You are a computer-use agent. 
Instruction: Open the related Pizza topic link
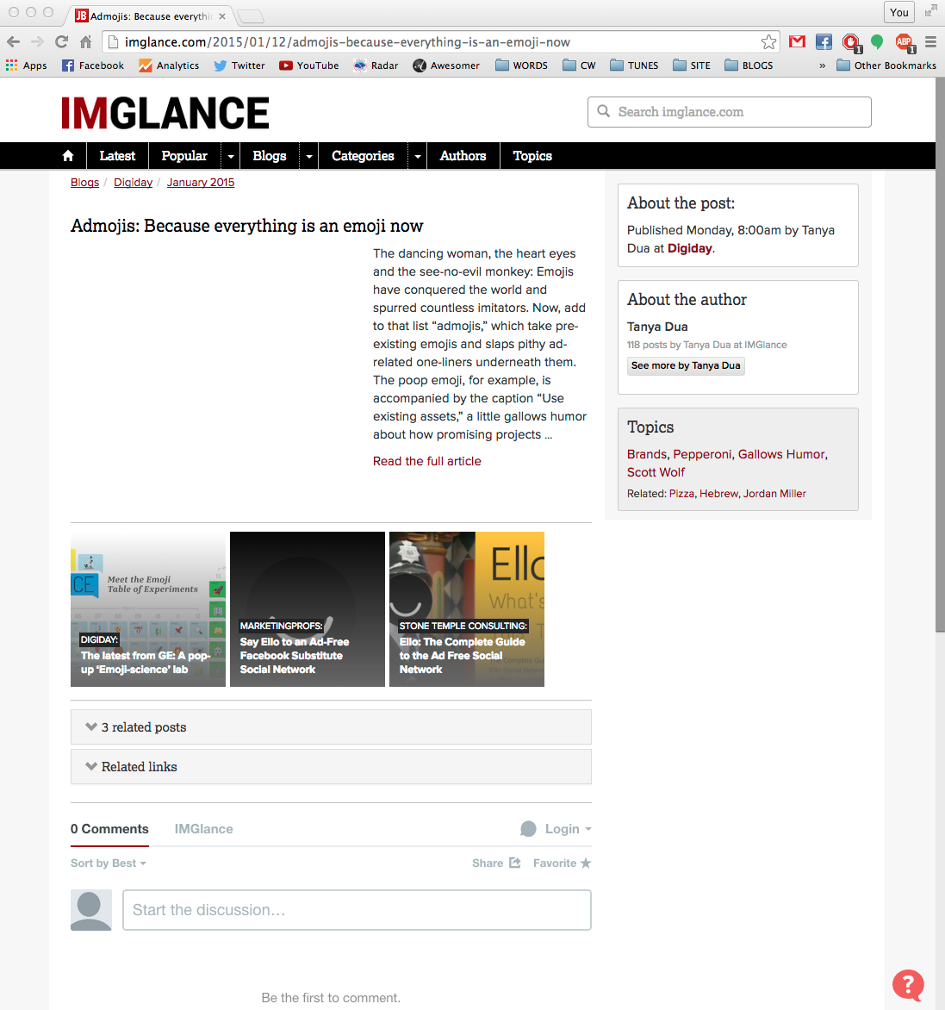681,494
